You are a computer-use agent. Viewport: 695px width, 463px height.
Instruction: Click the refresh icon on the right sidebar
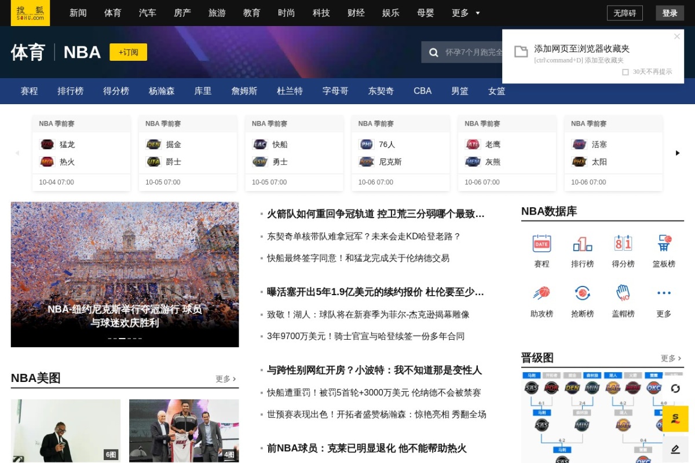675,388
